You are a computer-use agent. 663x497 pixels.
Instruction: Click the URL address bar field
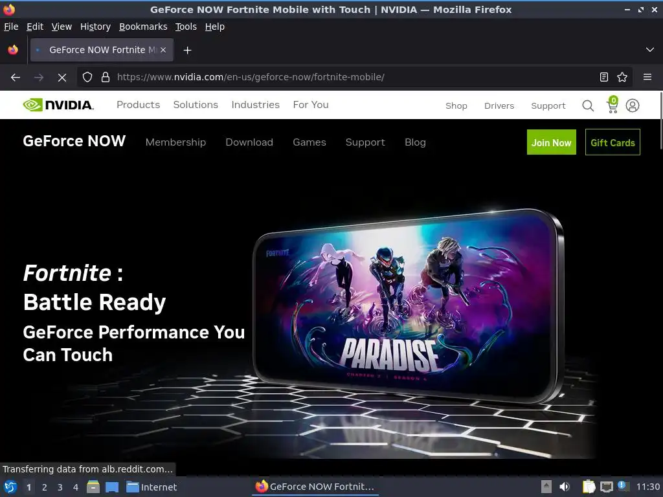pos(354,77)
